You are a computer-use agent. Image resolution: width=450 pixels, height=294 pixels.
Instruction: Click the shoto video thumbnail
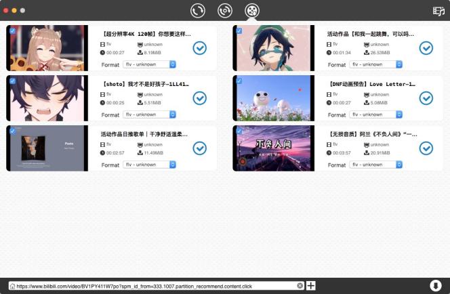point(47,98)
